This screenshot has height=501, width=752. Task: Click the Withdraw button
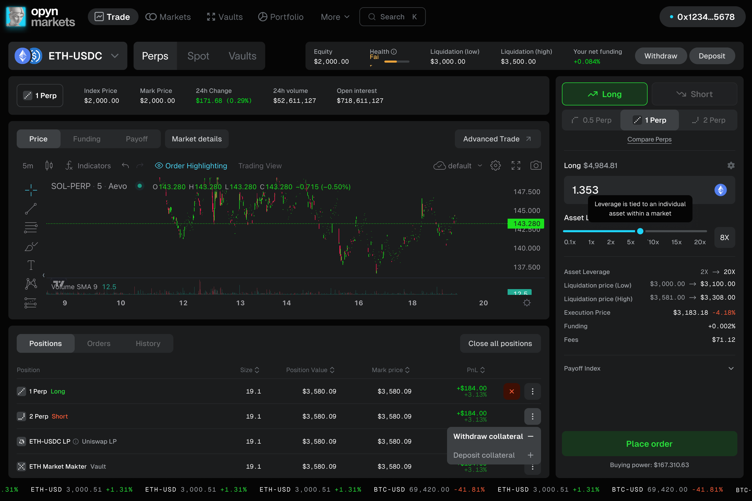661,56
